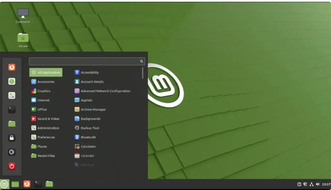This screenshot has height=190, width=331.
Task: Click the Home folder desktop icon
Action: pos(23,40)
